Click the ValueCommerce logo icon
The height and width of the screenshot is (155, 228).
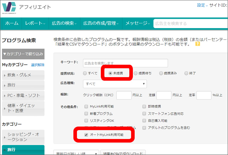9,7
